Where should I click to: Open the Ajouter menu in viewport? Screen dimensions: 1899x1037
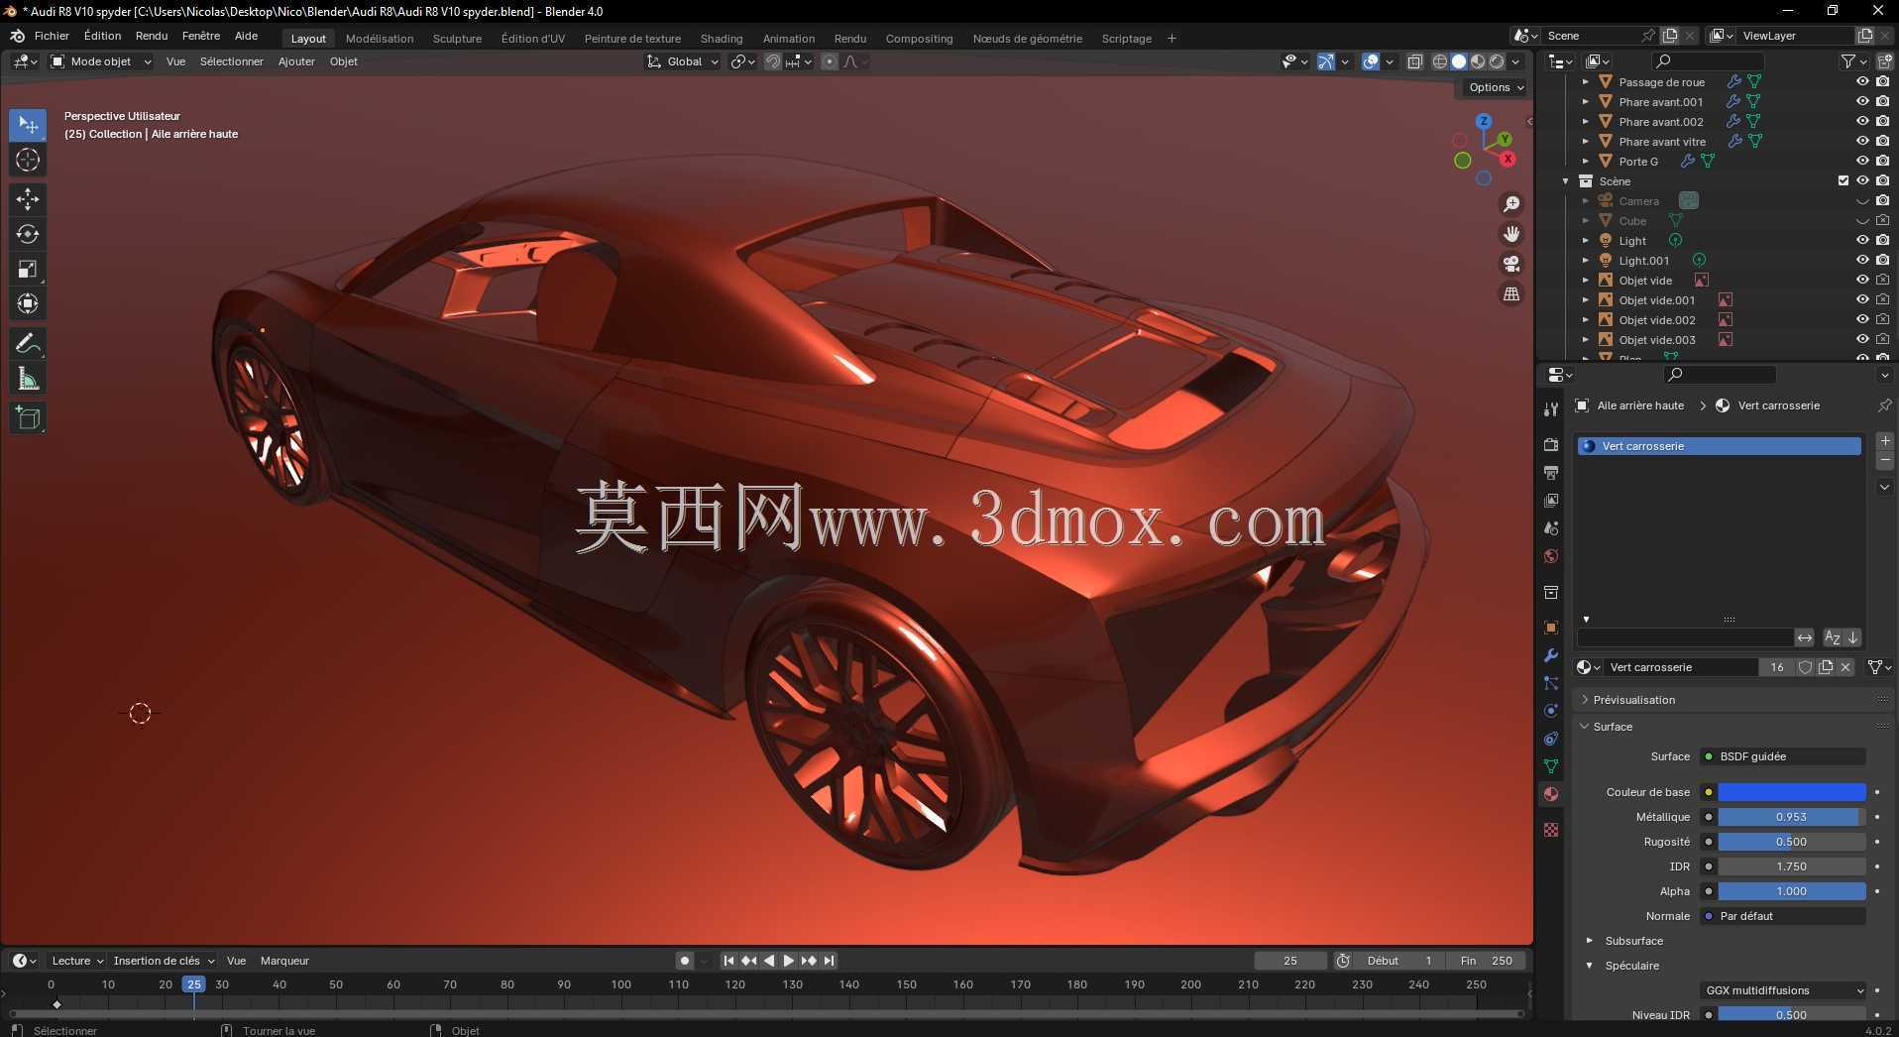[x=296, y=61]
